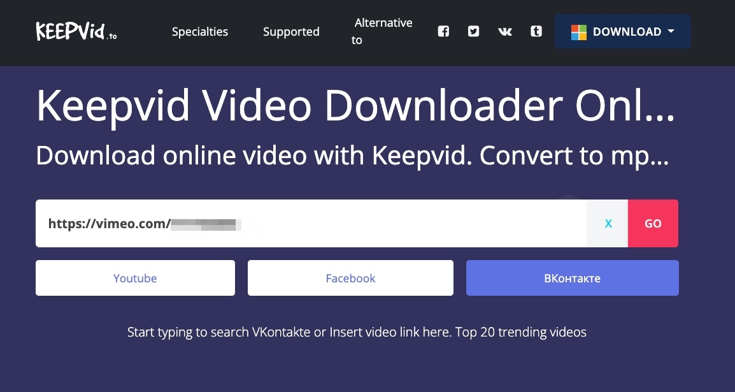735x392 pixels.
Task: Open the VK social icon
Action: (x=505, y=31)
